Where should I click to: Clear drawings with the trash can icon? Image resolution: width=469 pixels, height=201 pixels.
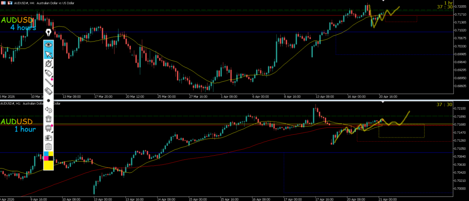click(x=49, y=119)
